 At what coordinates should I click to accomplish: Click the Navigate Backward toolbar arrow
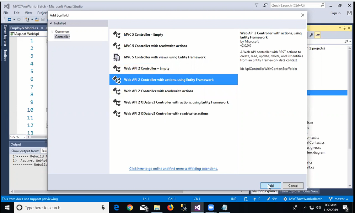(9, 20)
